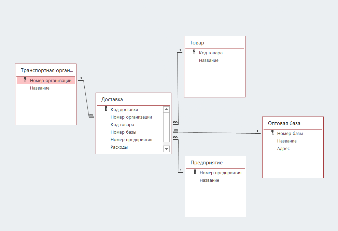Viewport: 338px width, 231px height.
Task: Click the scroll down arrow in Доставка table
Action: 166,149
